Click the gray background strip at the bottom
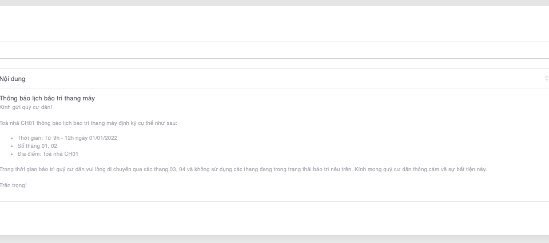This screenshot has height=243, width=549. coord(274,240)
